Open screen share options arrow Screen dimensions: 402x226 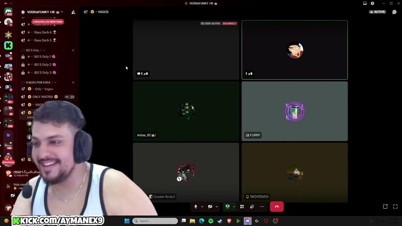[x=234, y=207]
